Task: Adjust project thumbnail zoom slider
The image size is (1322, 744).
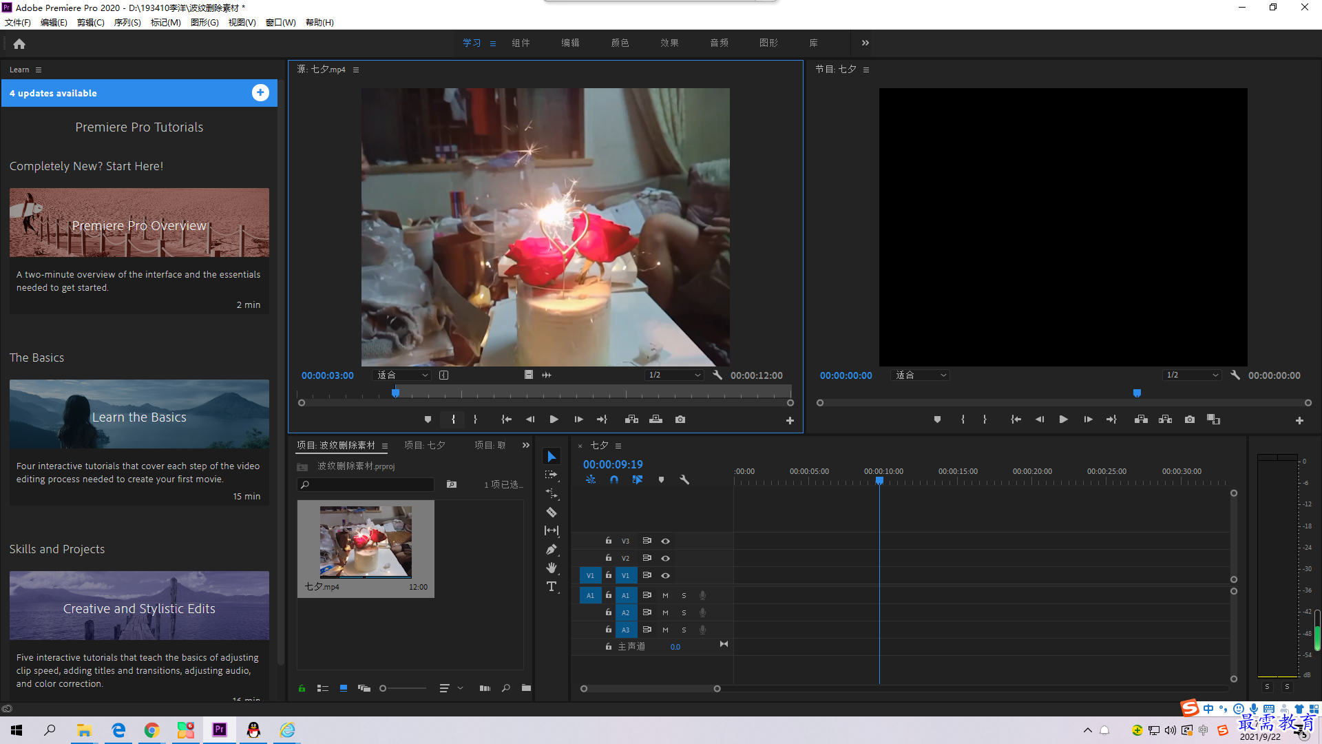Action: point(404,688)
